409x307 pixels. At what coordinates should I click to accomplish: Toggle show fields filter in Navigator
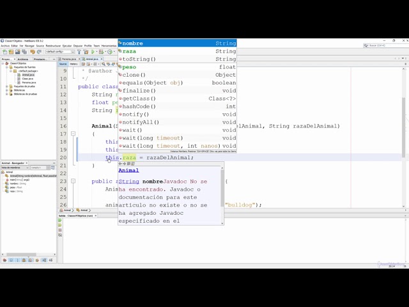point(12,260)
